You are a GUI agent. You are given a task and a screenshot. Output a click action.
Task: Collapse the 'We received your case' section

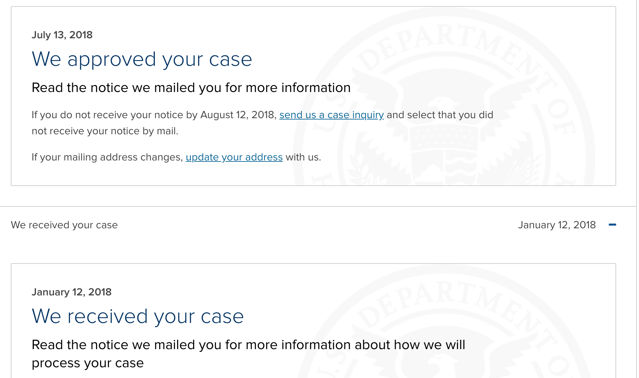point(612,225)
